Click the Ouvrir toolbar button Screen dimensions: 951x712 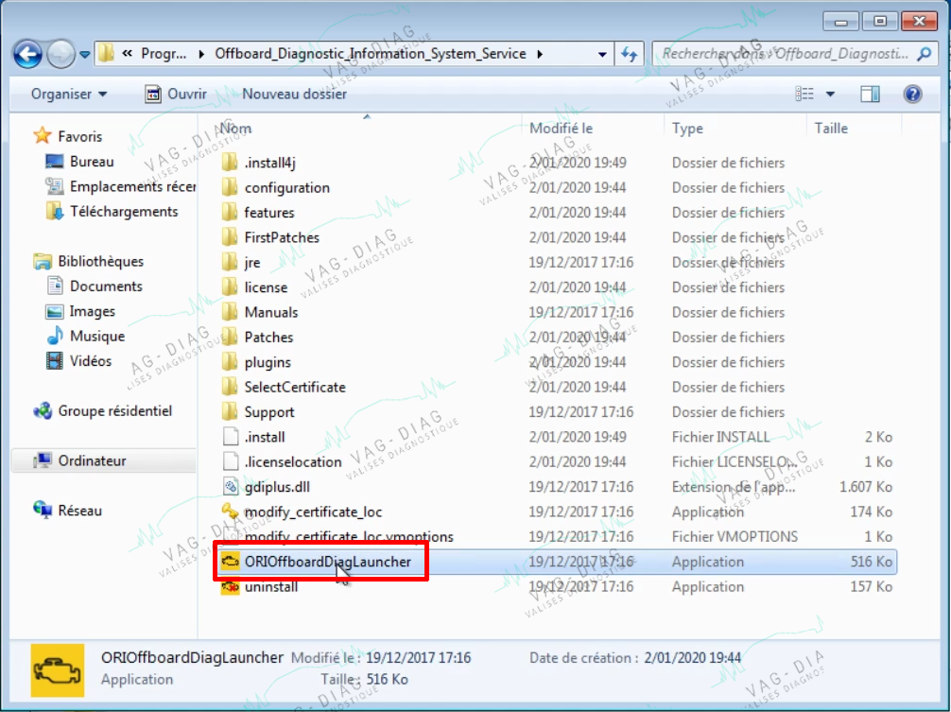pyautogui.click(x=176, y=94)
